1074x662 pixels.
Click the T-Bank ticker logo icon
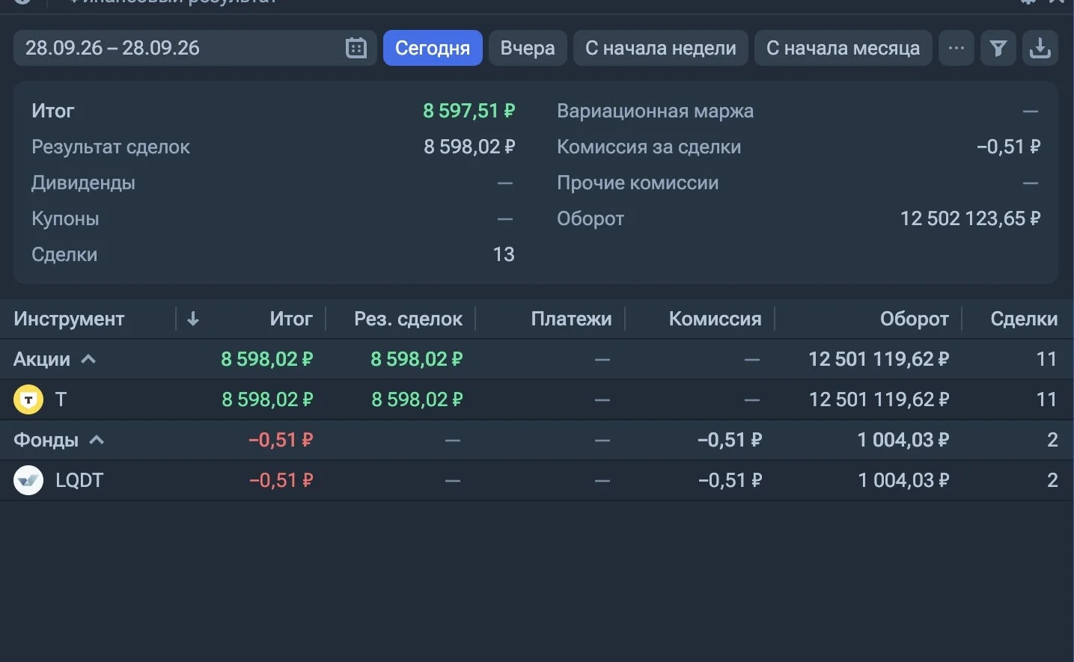click(28, 399)
